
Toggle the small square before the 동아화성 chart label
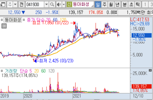[2, 20]
